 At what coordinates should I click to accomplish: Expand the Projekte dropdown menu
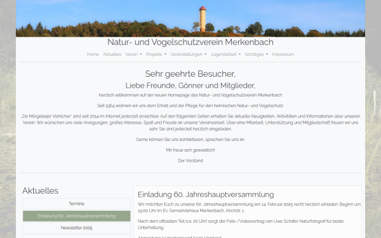(x=156, y=55)
